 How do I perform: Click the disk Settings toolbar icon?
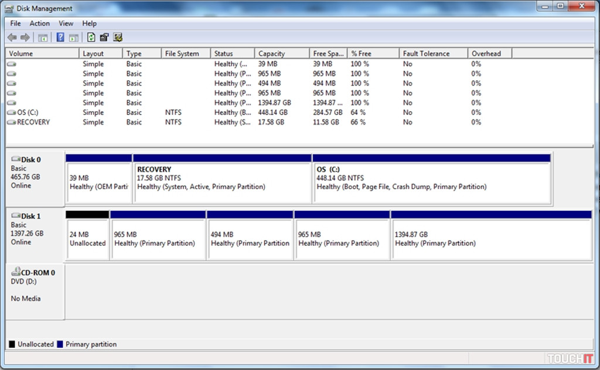(118, 37)
